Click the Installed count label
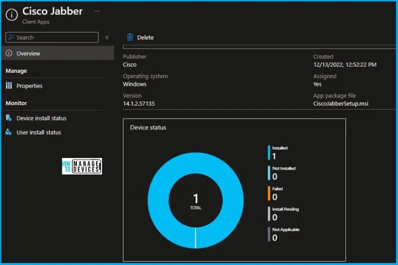Screen dimensions: 398x265 coord(279,148)
